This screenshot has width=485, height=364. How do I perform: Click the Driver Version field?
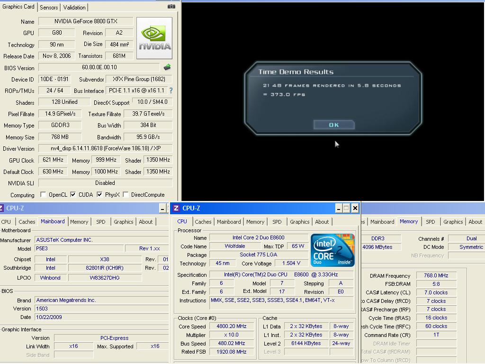pyautogui.click(x=106, y=148)
